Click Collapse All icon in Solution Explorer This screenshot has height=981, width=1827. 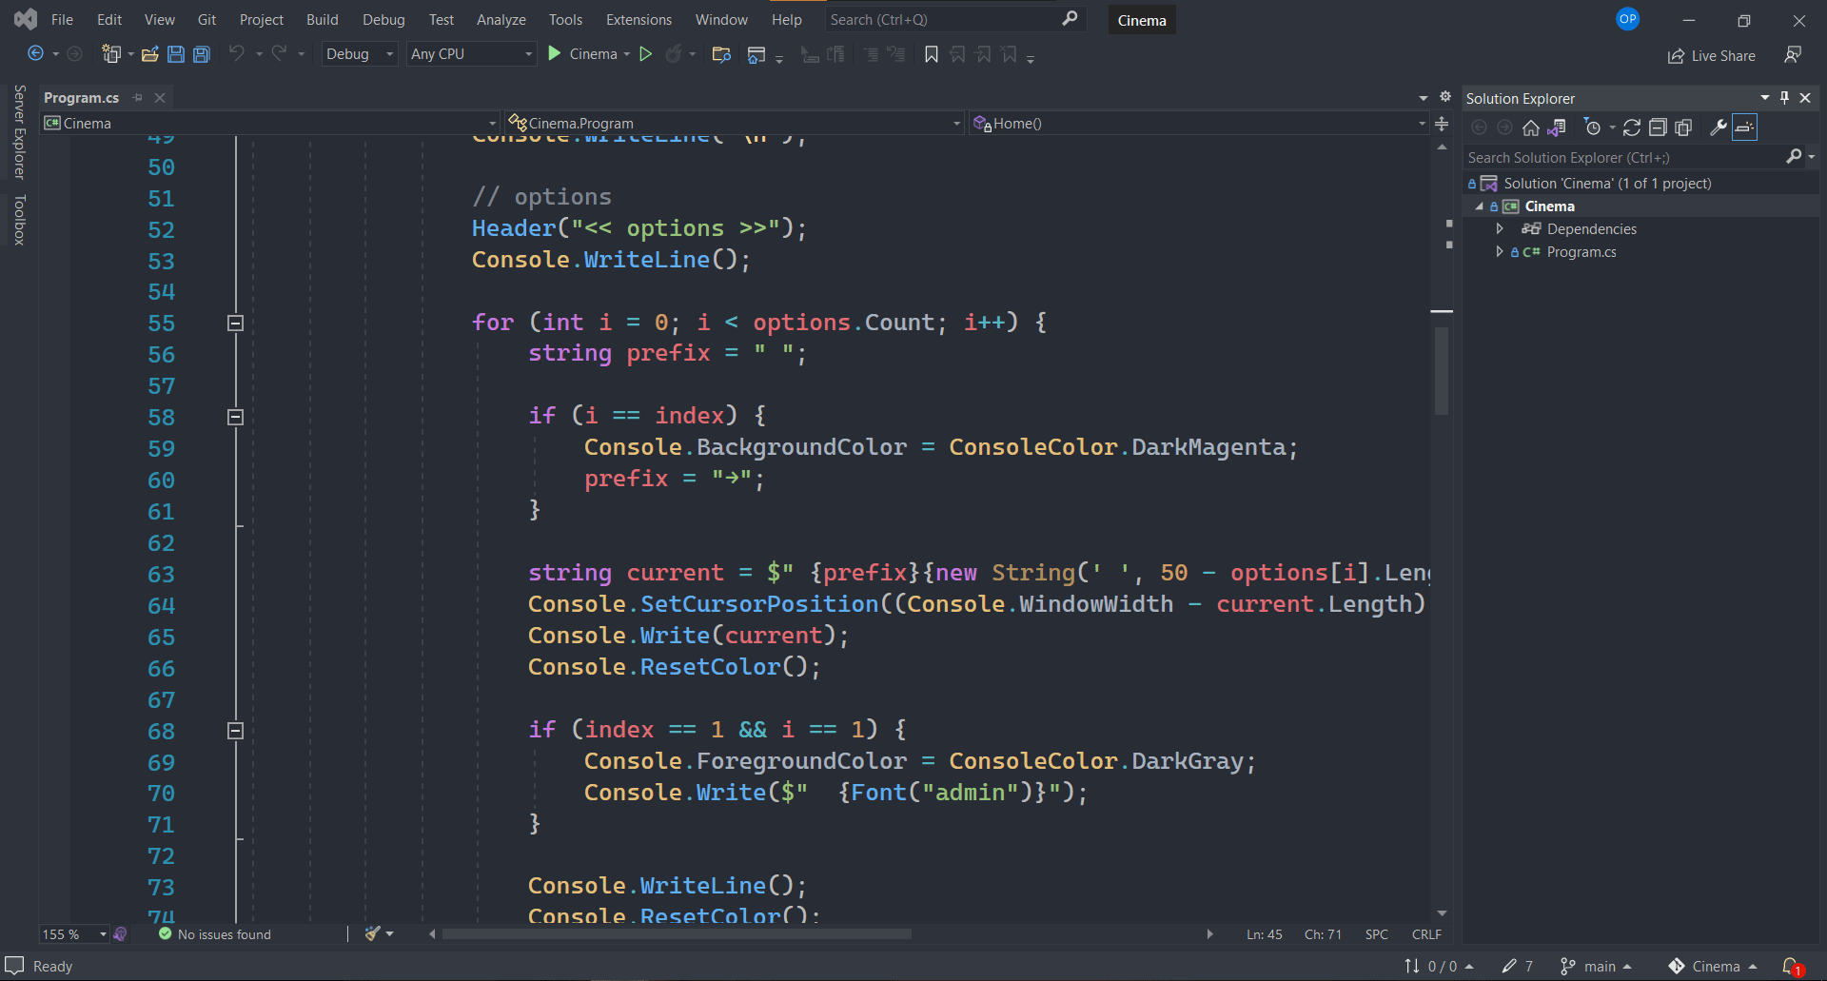[x=1658, y=128]
